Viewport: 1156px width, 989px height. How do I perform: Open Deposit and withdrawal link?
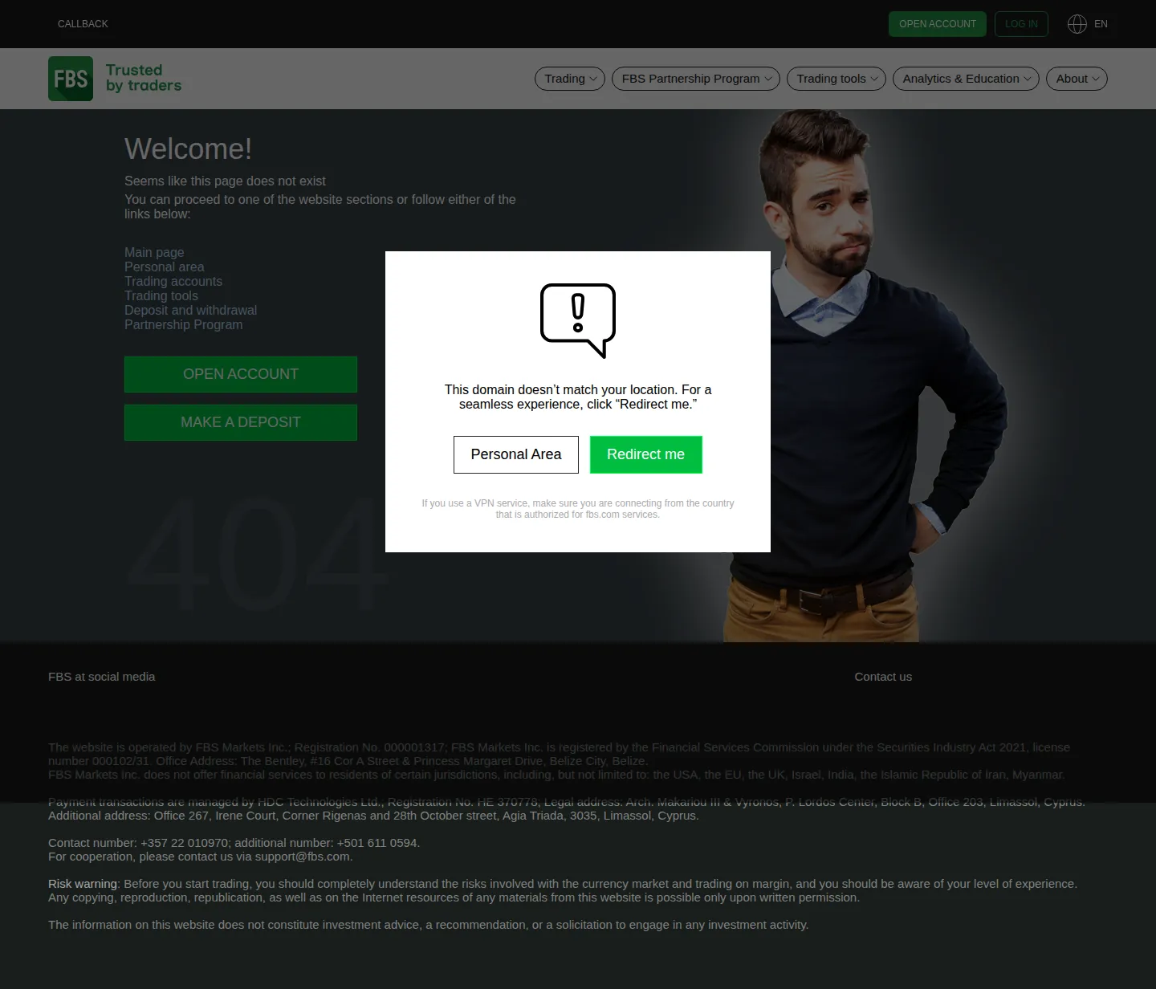point(191,310)
